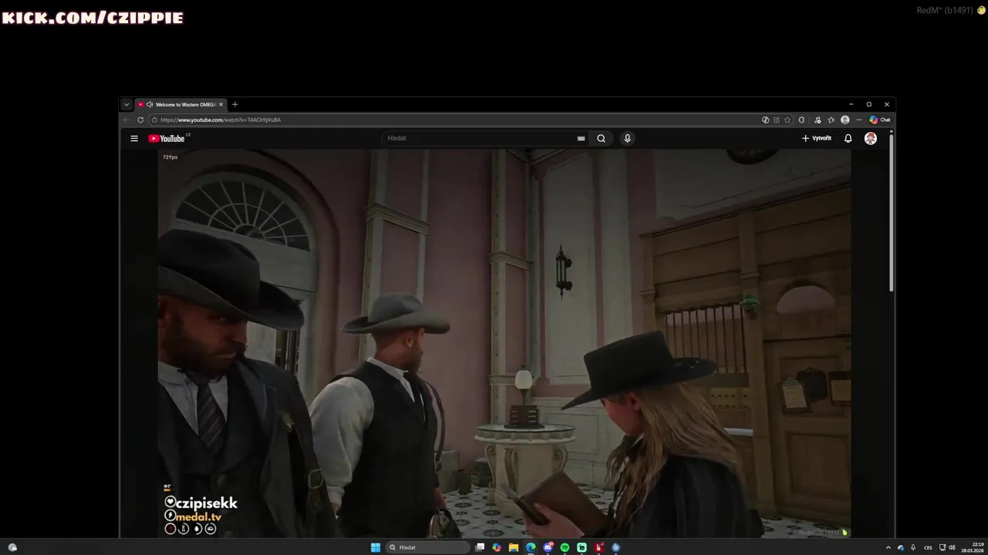Click the YouTube search magnifier button

[601, 139]
